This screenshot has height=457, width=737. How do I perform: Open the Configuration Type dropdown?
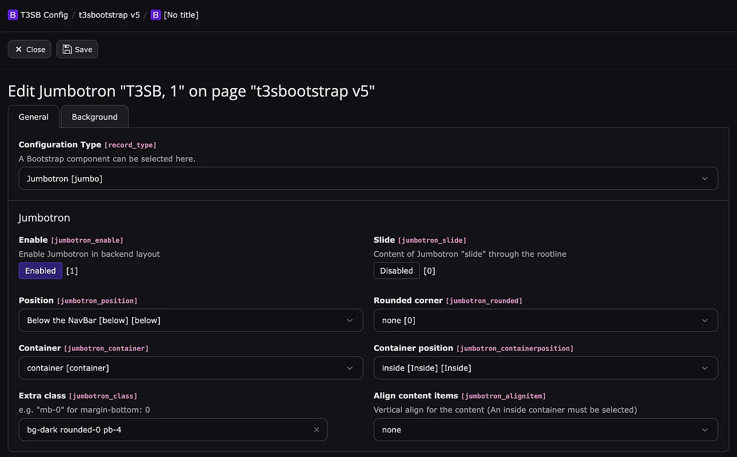pyautogui.click(x=368, y=179)
